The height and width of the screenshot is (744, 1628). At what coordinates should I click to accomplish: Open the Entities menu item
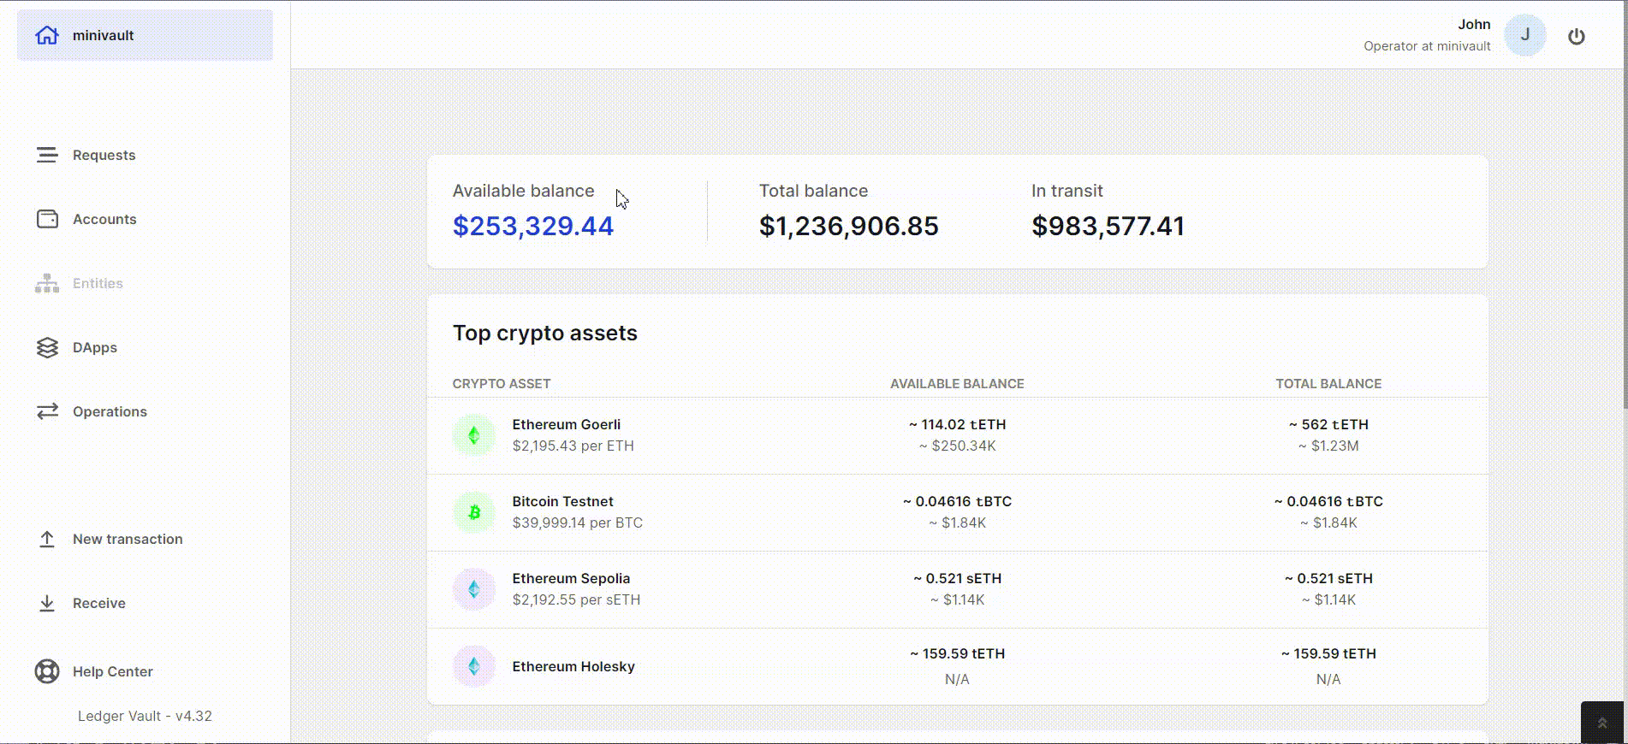click(x=98, y=283)
